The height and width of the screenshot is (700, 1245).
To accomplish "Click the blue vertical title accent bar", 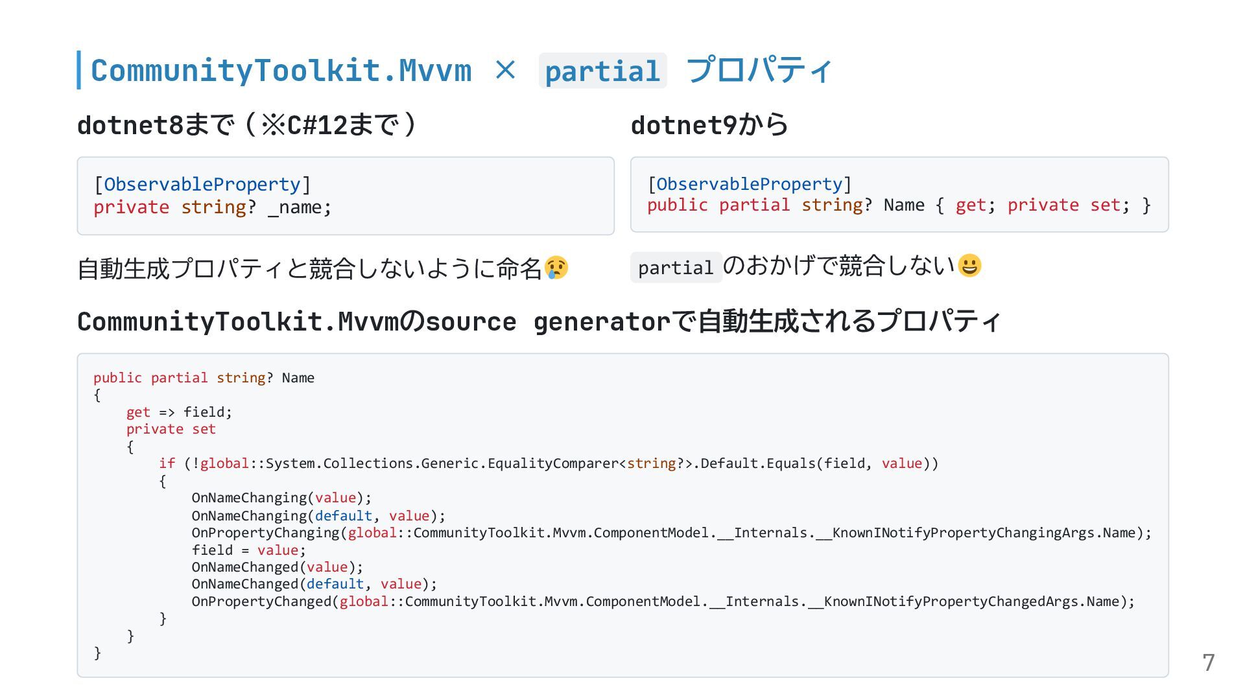I will coord(79,70).
